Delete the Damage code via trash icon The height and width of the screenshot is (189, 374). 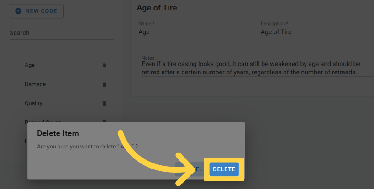(x=104, y=84)
